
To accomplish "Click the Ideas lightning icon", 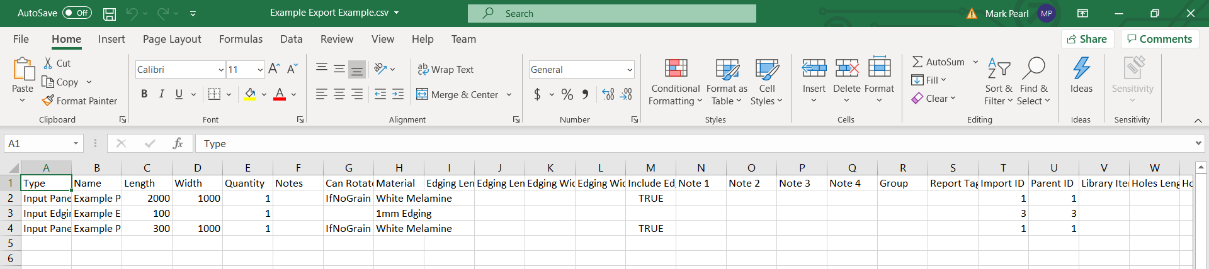I will pos(1081,68).
